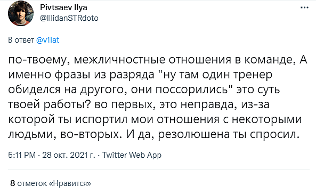
Task: Select the word 'резолюшена' in the tweet
Action: 193,134
